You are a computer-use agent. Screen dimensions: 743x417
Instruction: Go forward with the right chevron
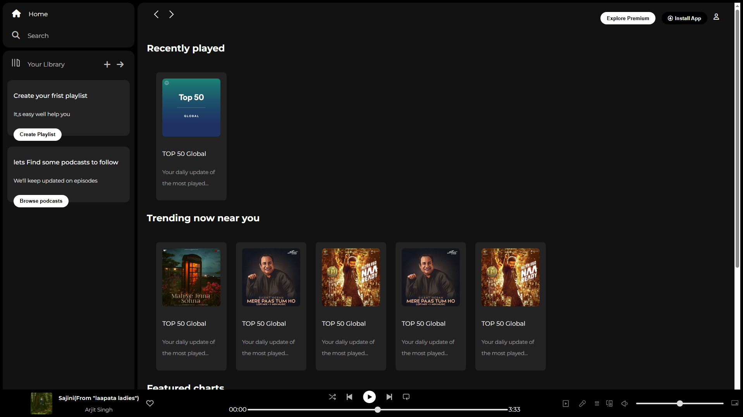click(171, 14)
